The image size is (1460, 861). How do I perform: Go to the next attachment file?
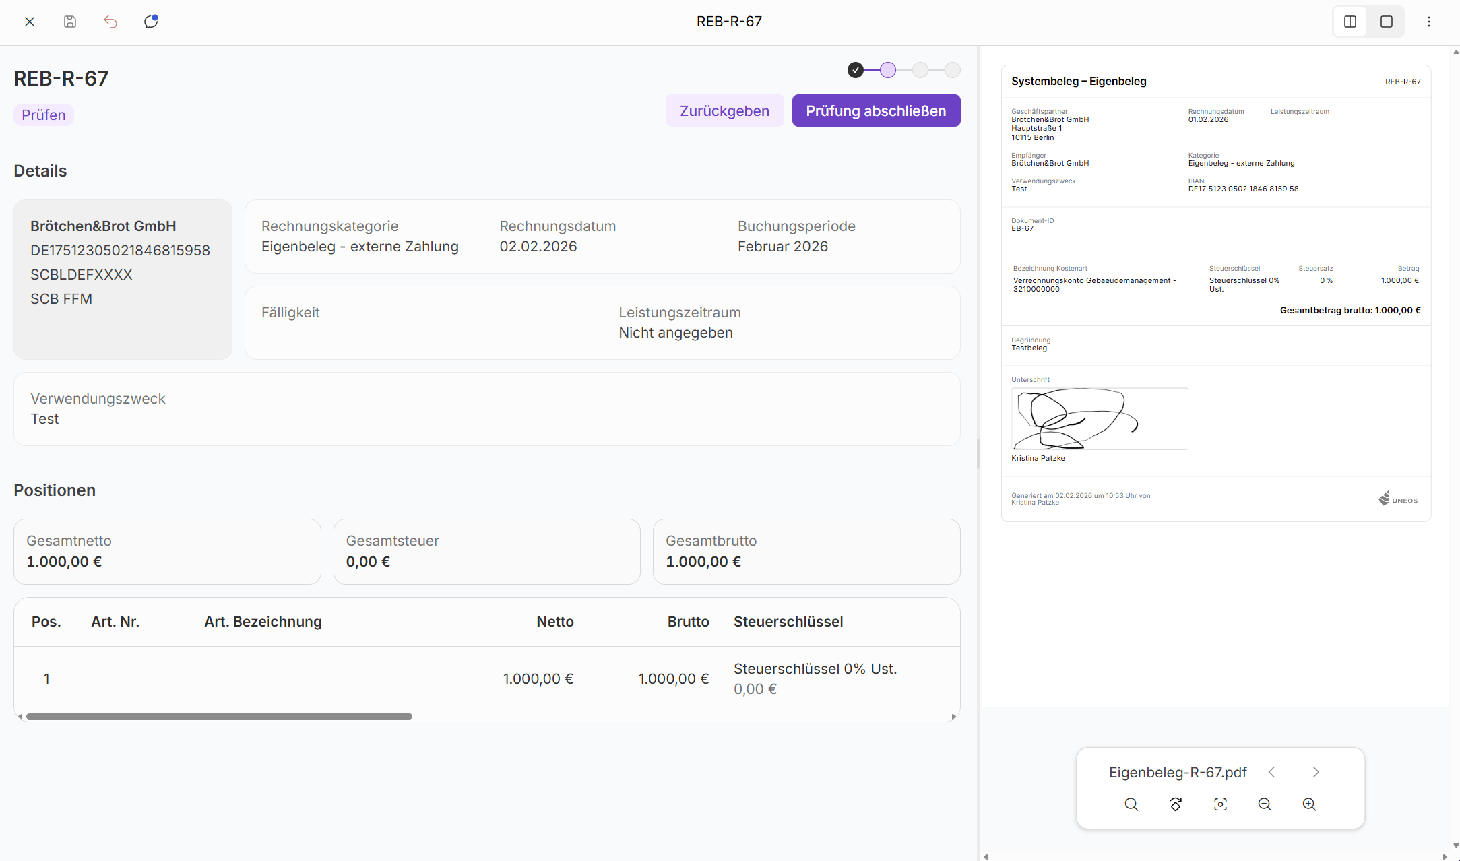(x=1316, y=772)
